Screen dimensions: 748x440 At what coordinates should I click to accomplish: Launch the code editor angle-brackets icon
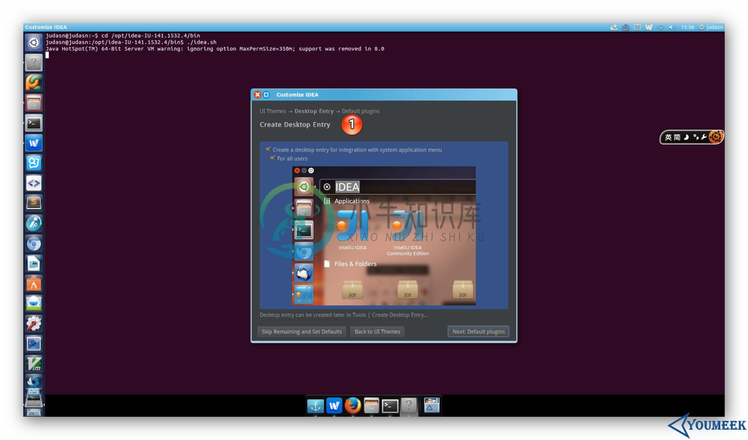34,183
